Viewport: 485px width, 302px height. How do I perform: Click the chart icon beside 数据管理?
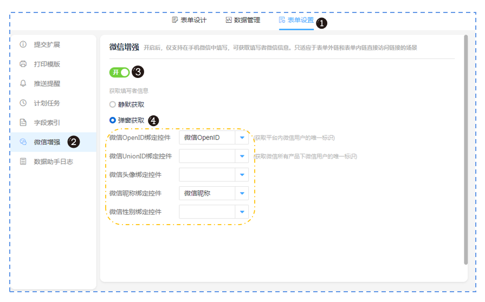(229, 20)
